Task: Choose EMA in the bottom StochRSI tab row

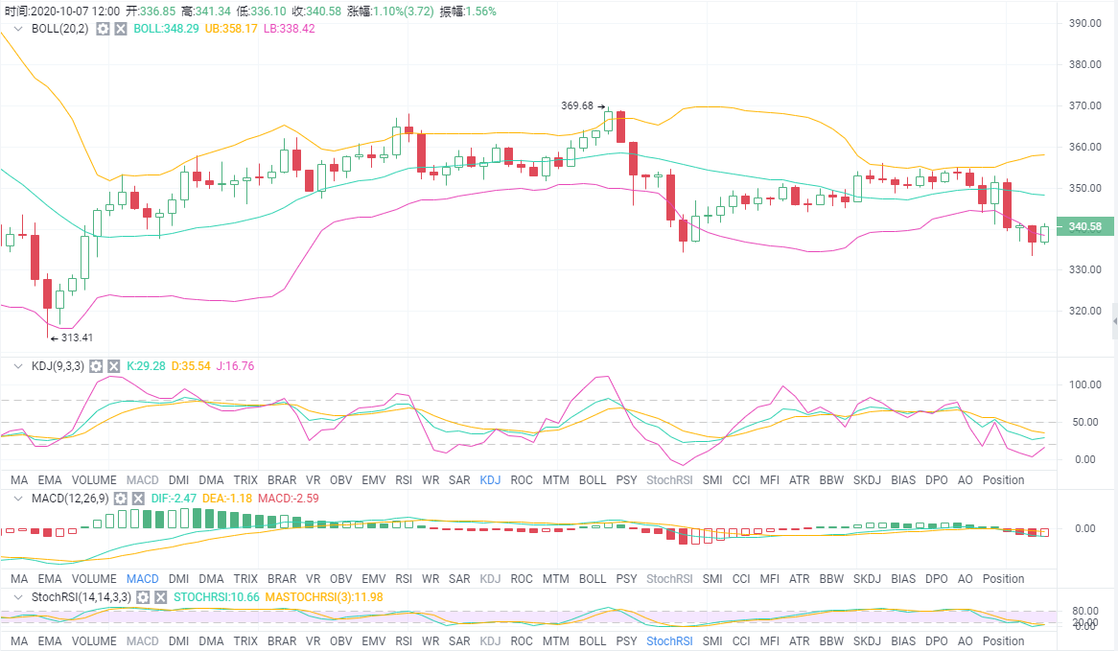Action: tap(50, 640)
